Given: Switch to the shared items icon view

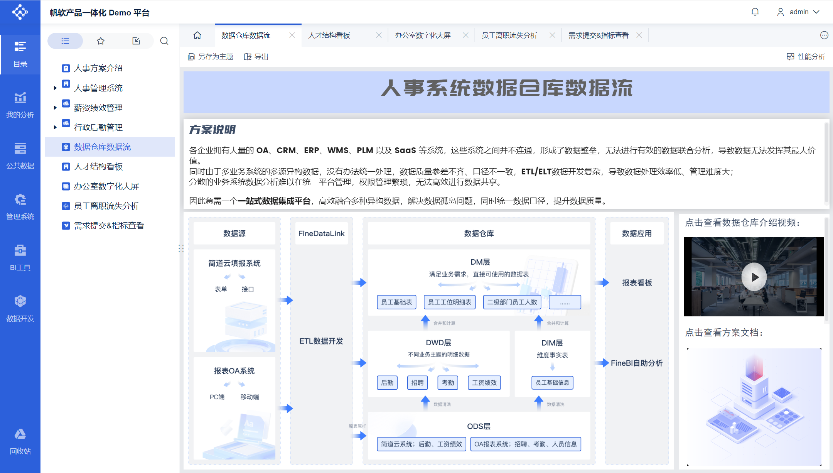Looking at the screenshot, I should [x=136, y=41].
